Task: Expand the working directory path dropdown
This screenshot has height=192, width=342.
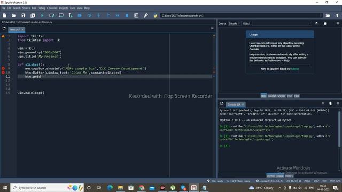Action: click(321, 15)
